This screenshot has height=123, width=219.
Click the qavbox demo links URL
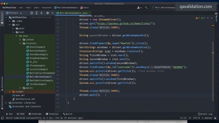[x=124, y=24]
